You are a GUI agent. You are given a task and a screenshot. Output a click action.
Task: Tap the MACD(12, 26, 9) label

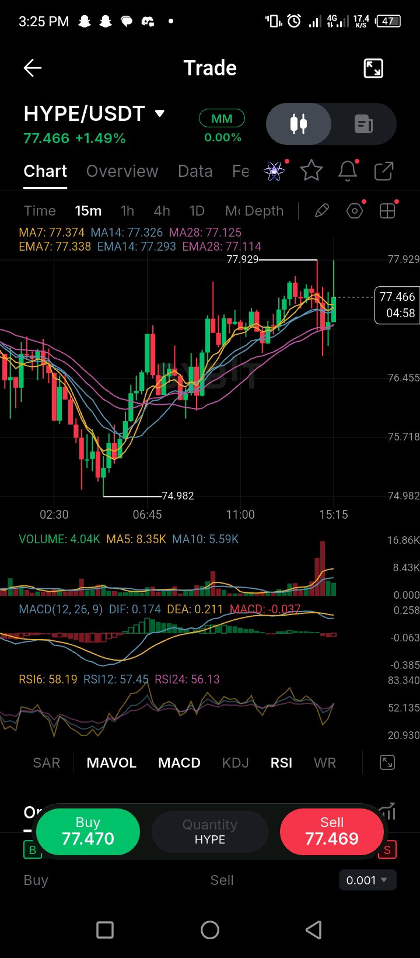point(61,609)
